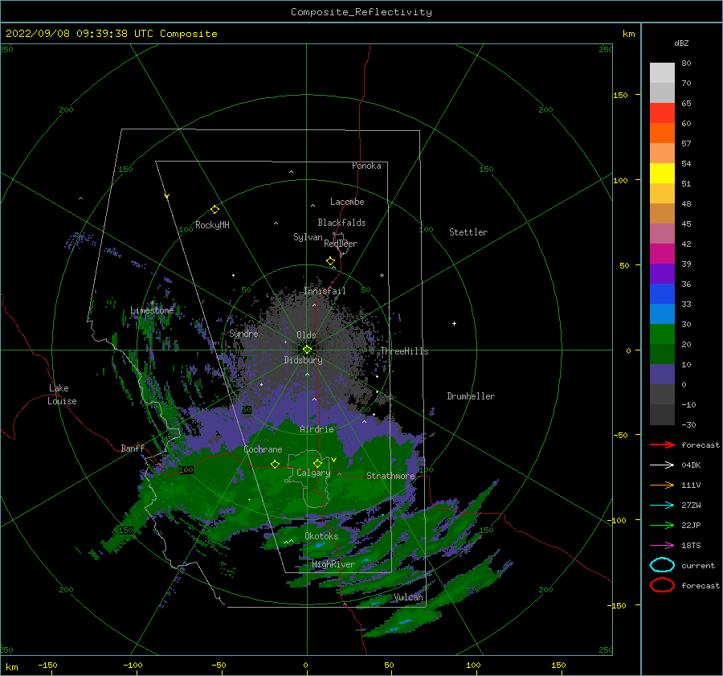
Task: Click the green 22JP arrow icon
Action: click(662, 525)
